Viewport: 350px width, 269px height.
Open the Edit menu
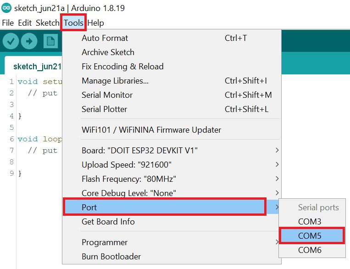25,22
